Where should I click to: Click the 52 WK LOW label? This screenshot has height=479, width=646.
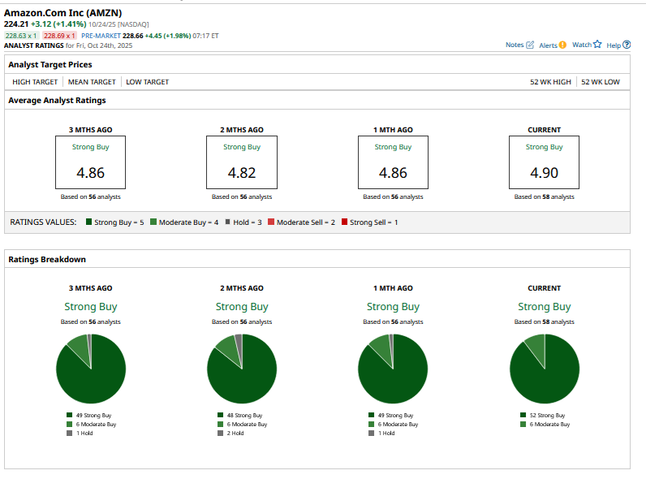pyautogui.click(x=601, y=82)
